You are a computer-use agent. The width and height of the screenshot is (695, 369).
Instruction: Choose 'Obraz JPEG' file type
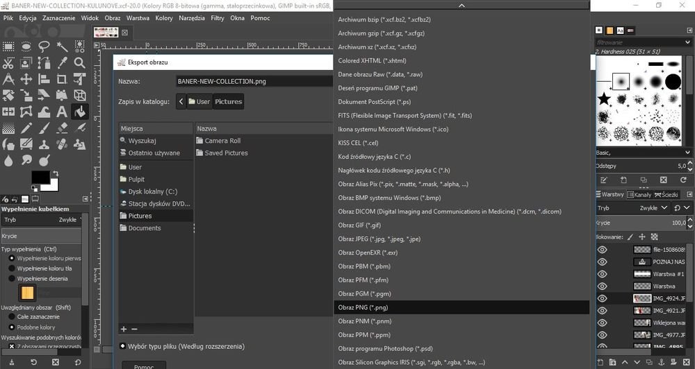[x=461, y=239]
